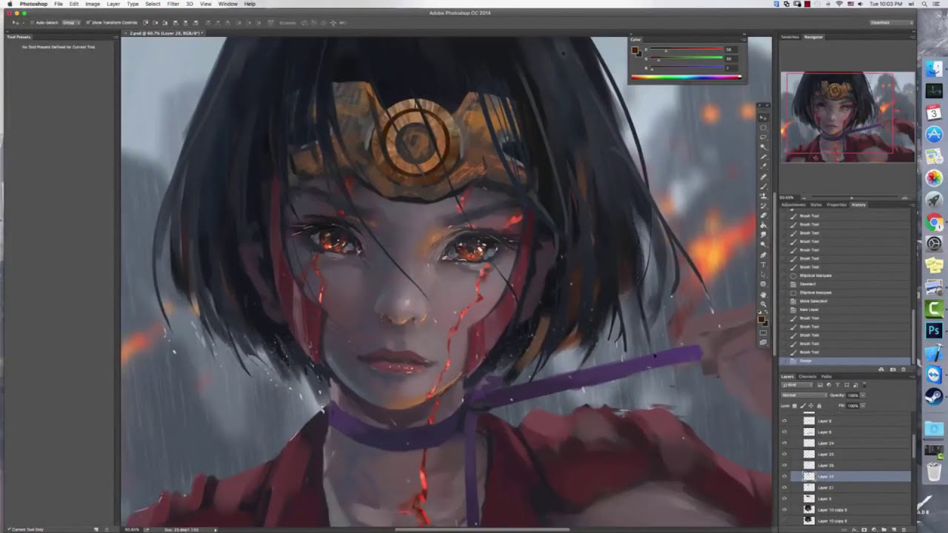This screenshot has width=948, height=533.
Task: Hide Layer 8 with its eye icon
Action: coord(784,498)
